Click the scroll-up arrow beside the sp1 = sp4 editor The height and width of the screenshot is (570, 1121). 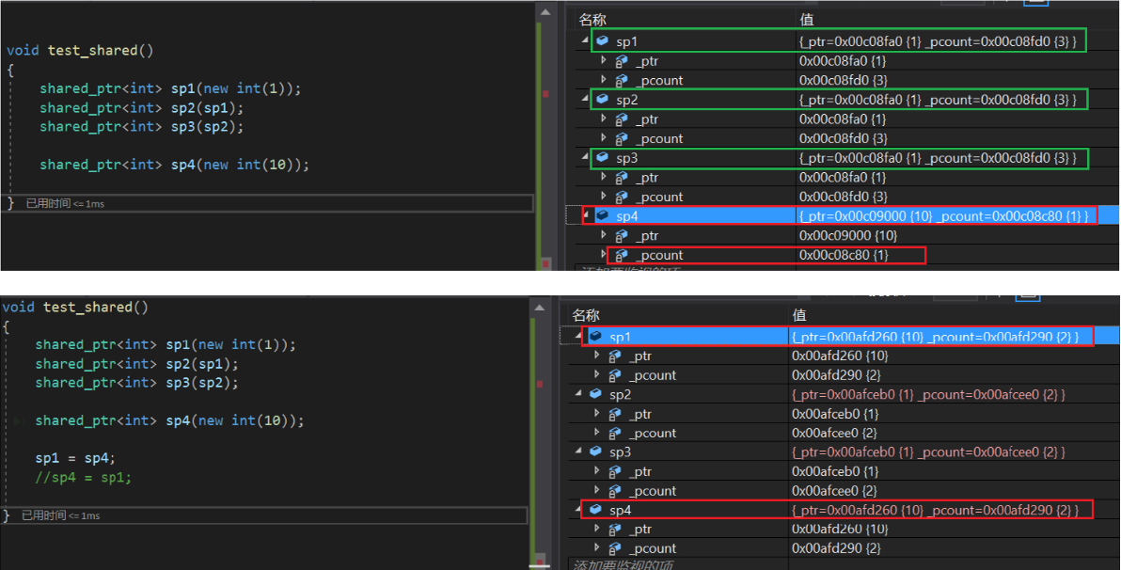540,308
